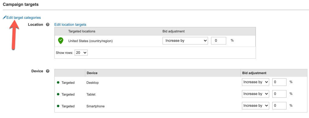Viewport: 309px width, 118px height.
Task: Expand the United States bid adjustment dropdown
Action: click(x=185, y=41)
